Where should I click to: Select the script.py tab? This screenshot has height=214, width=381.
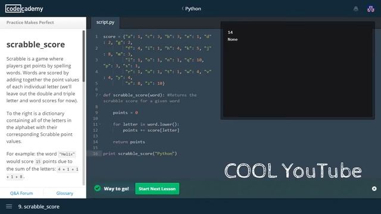click(x=105, y=22)
